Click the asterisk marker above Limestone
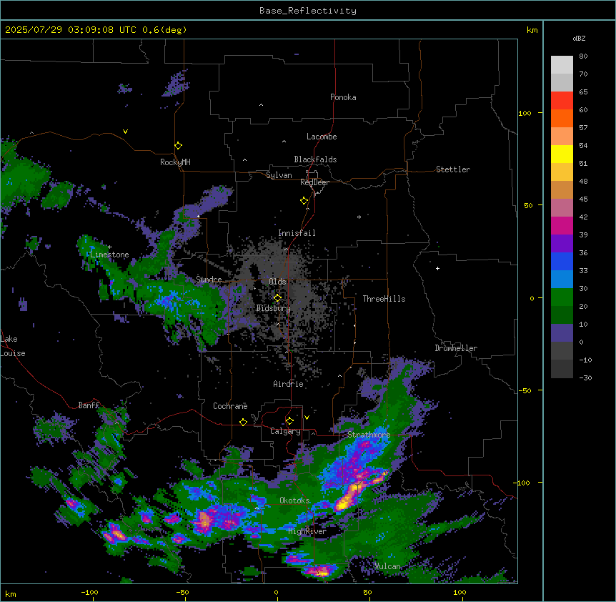Viewport: 616px width, 602px height. (x=109, y=247)
